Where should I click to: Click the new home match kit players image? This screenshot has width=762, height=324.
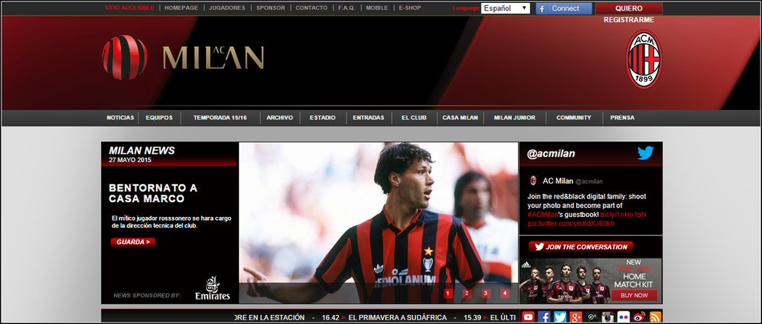click(566, 283)
